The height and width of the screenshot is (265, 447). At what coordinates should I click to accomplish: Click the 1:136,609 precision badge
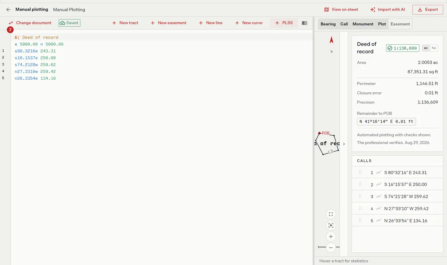tap(403, 48)
